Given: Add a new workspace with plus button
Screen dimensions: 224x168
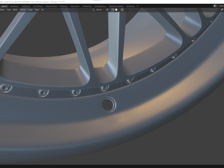Looking at the screenshot, I should click(137, 7).
